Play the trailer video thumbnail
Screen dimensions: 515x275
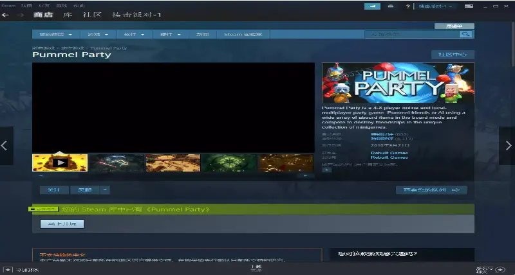coord(60,163)
